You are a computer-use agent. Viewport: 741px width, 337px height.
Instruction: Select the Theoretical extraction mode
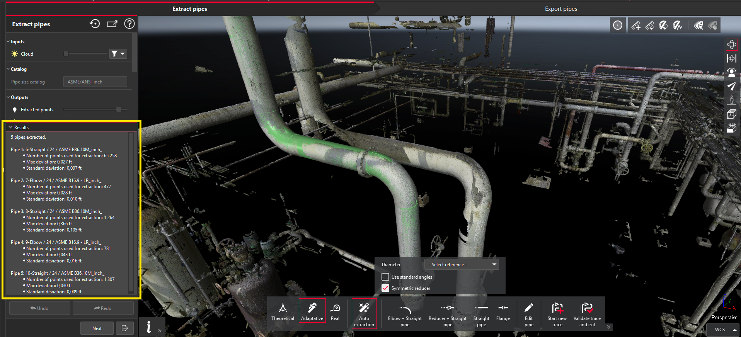point(283,312)
